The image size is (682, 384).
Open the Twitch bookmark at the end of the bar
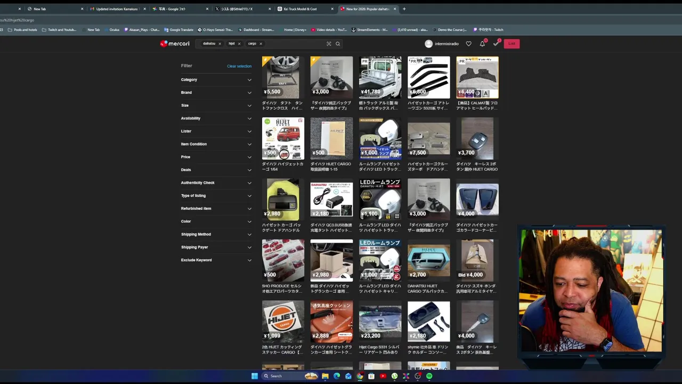pyautogui.click(x=488, y=30)
